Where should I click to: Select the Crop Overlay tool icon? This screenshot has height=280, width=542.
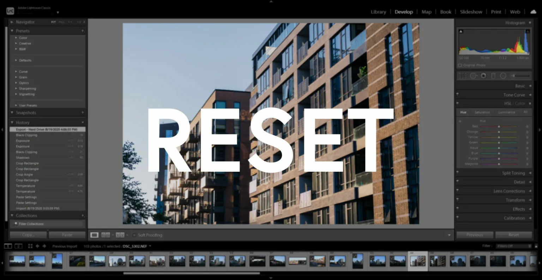click(463, 76)
